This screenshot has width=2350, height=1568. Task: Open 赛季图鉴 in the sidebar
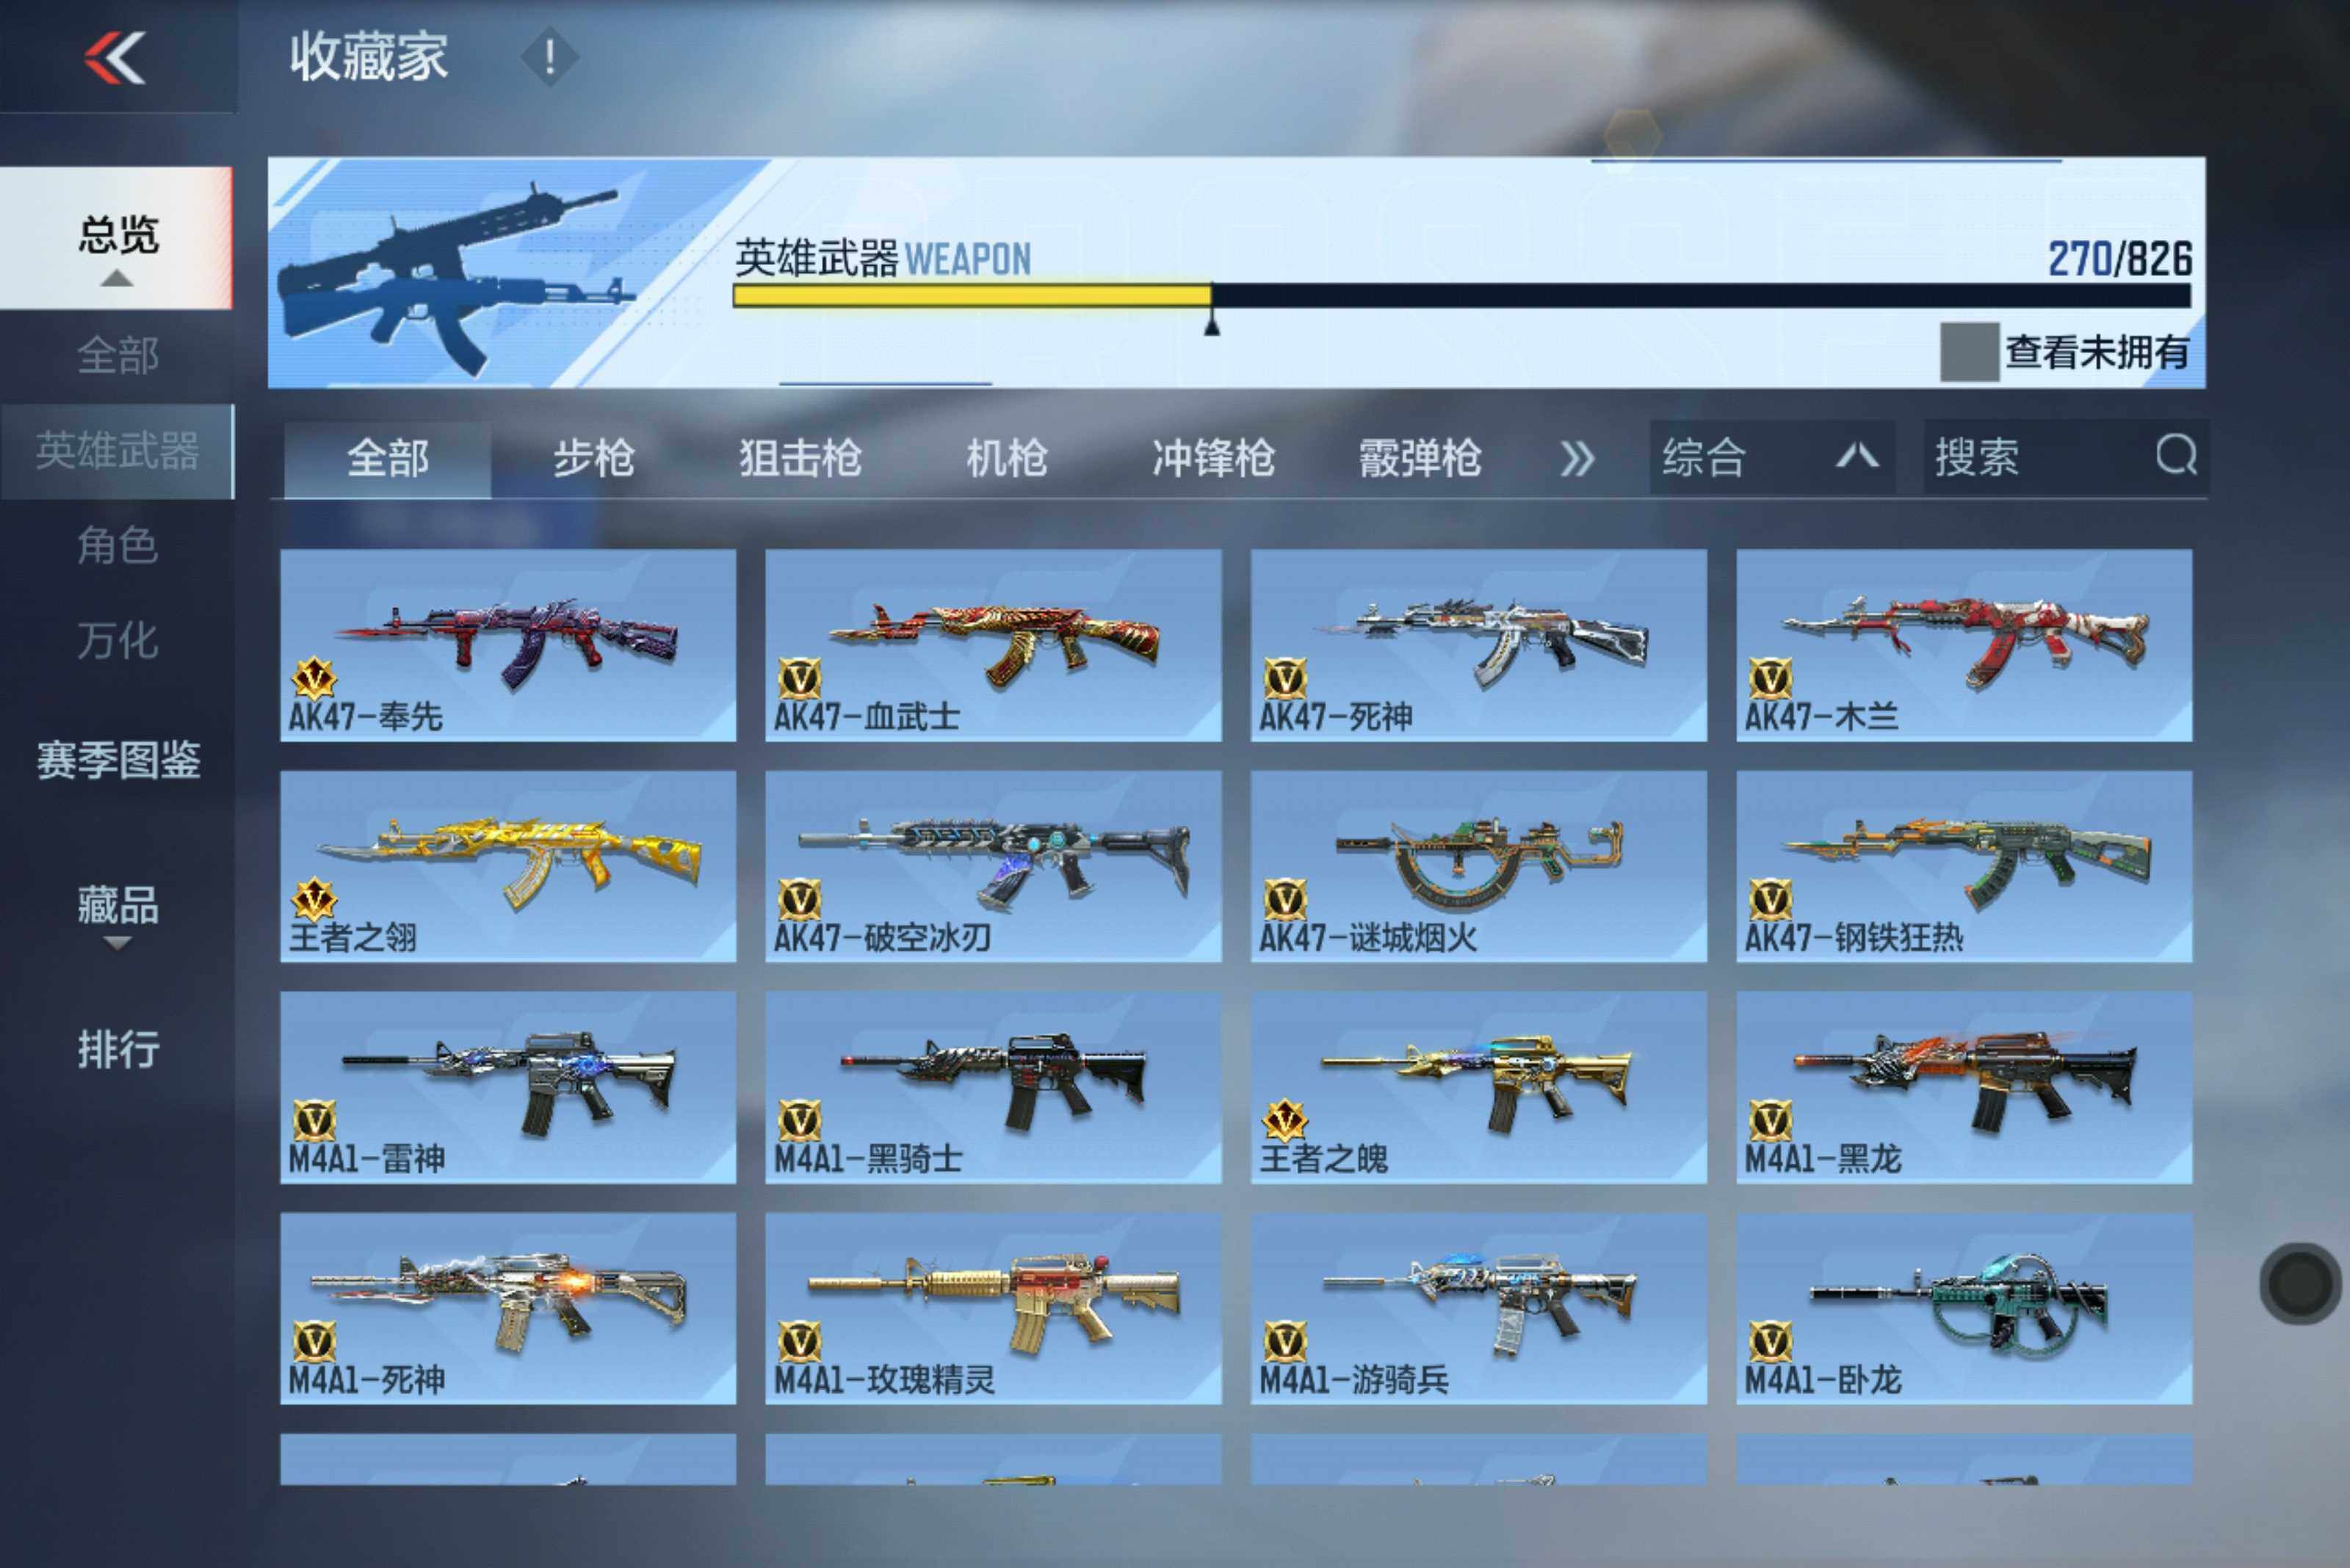point(117,760)
